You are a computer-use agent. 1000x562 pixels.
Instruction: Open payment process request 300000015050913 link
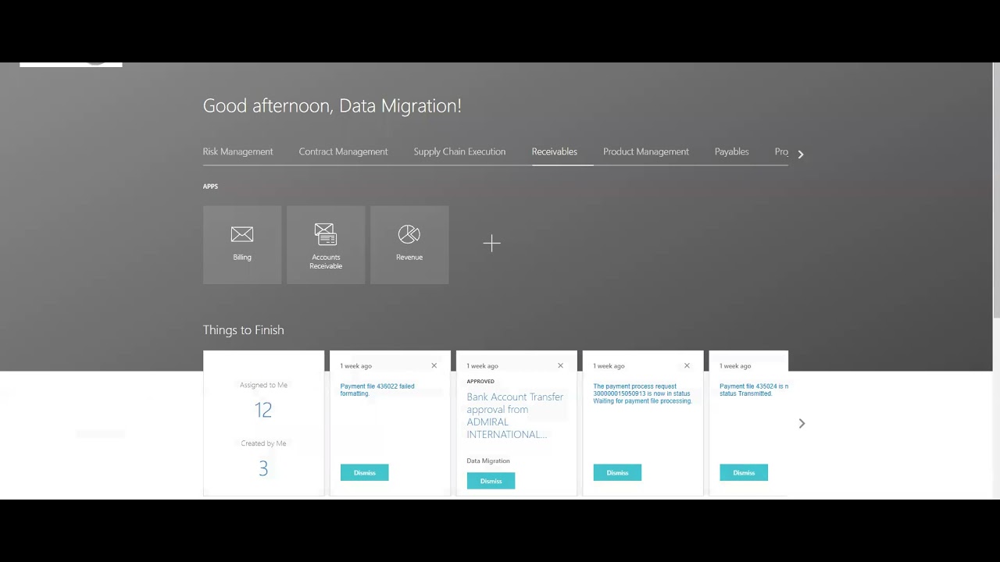[642, 393]
